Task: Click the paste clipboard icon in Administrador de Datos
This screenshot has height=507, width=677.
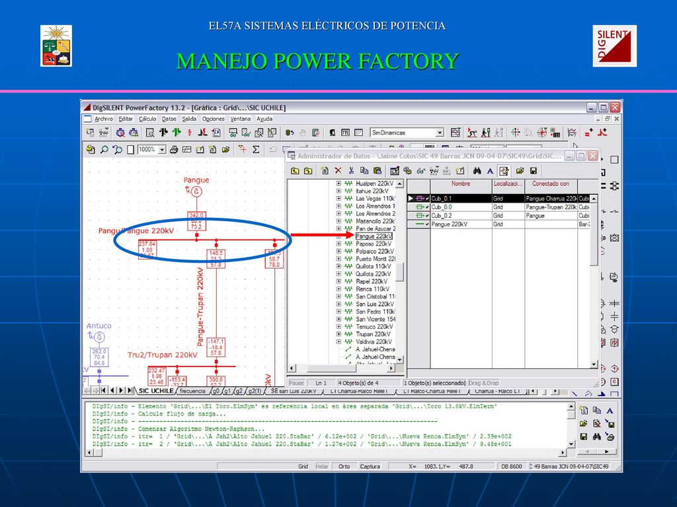Action: coord(377,171)
